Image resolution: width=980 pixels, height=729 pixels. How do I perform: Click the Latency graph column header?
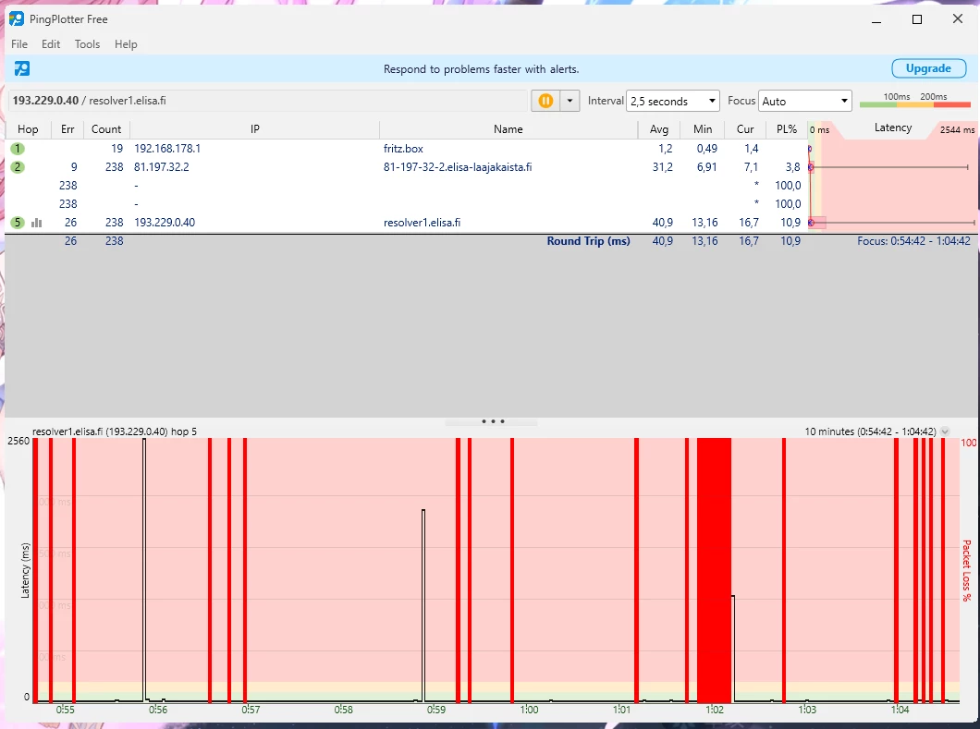(x=892, y=128)
